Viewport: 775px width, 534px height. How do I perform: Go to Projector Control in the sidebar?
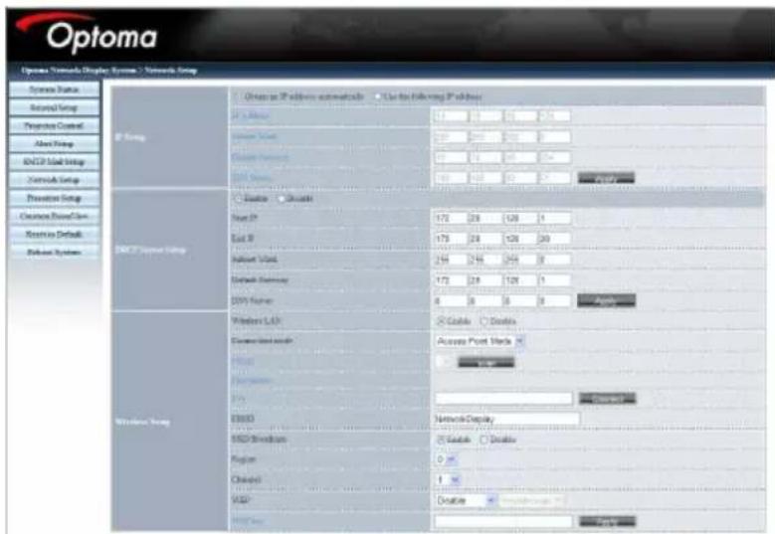[x=55, y=125]
